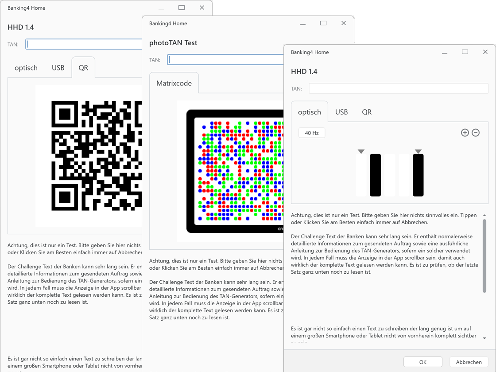Select the Matrixcode tab
The height and width of the screenshot is (372, 496).
click(x=174, y=83)
